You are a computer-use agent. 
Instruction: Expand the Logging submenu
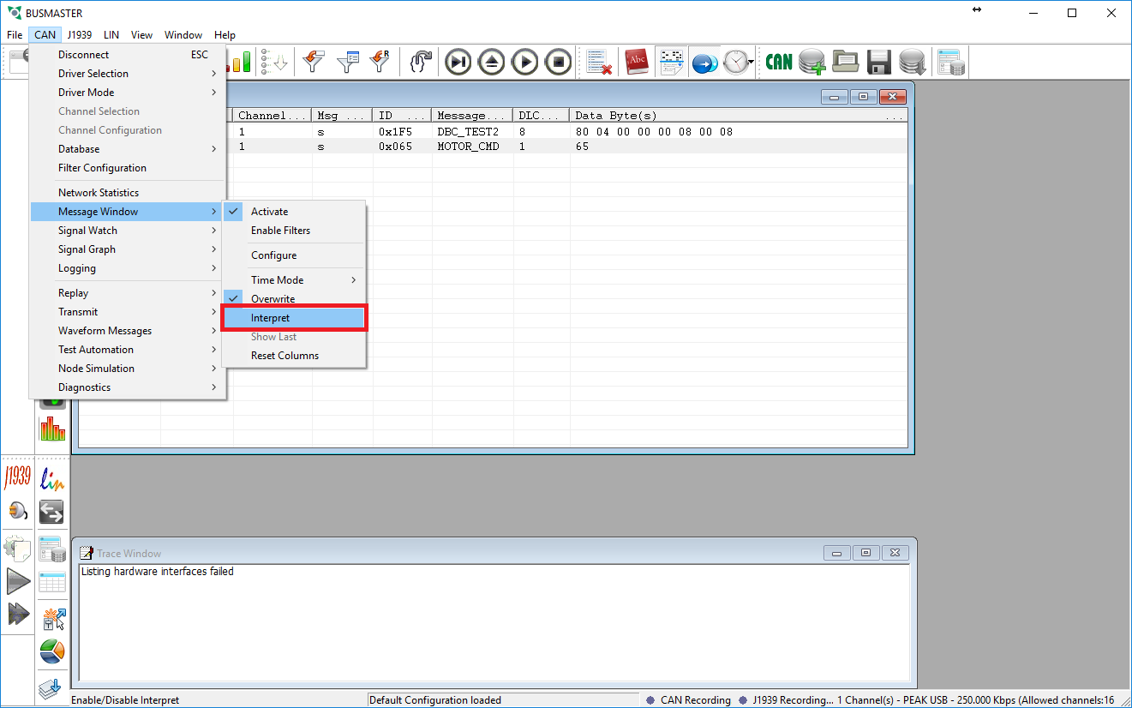click(x=128, y=268)
